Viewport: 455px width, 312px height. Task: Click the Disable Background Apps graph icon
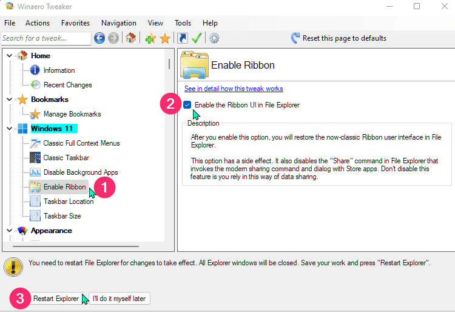35,172
